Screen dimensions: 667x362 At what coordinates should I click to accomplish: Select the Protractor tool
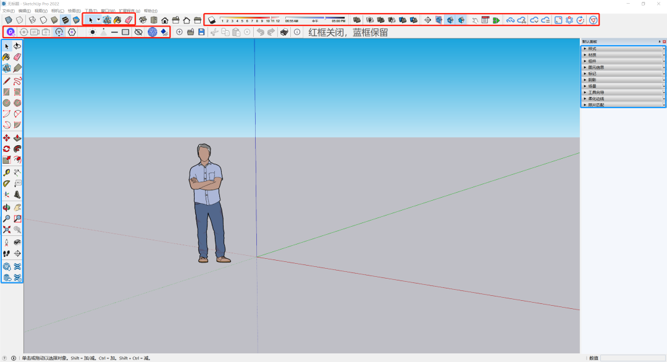6,183
